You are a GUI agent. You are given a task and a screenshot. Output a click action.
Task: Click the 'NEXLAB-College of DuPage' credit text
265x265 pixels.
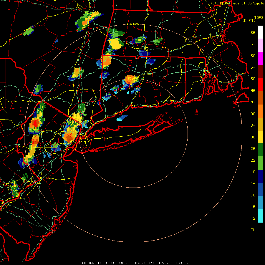(x=235, y=3)
